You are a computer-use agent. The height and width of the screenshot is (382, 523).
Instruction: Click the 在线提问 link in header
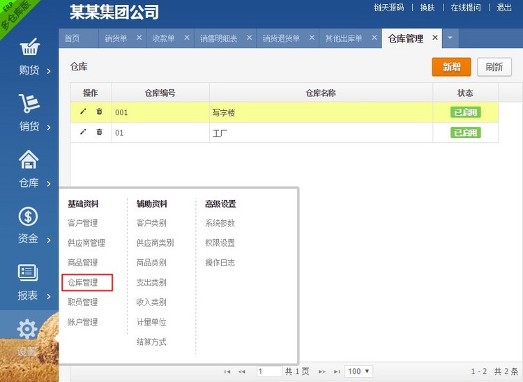(x=465, y=8)
